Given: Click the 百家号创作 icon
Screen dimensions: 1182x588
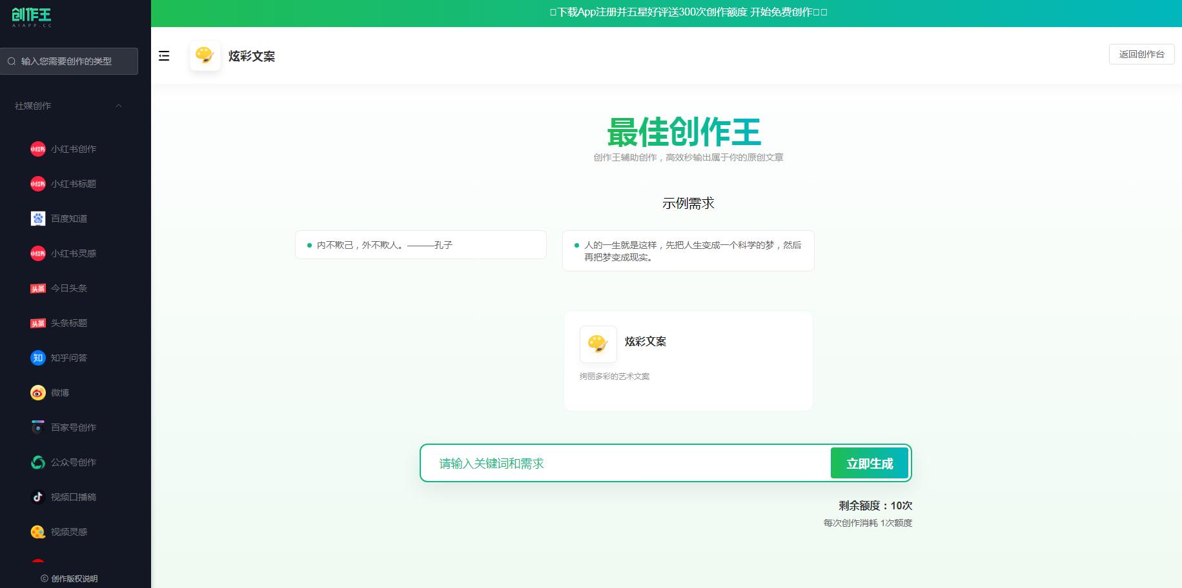Looking at the screenshot, I should click(x=38, y=427).
